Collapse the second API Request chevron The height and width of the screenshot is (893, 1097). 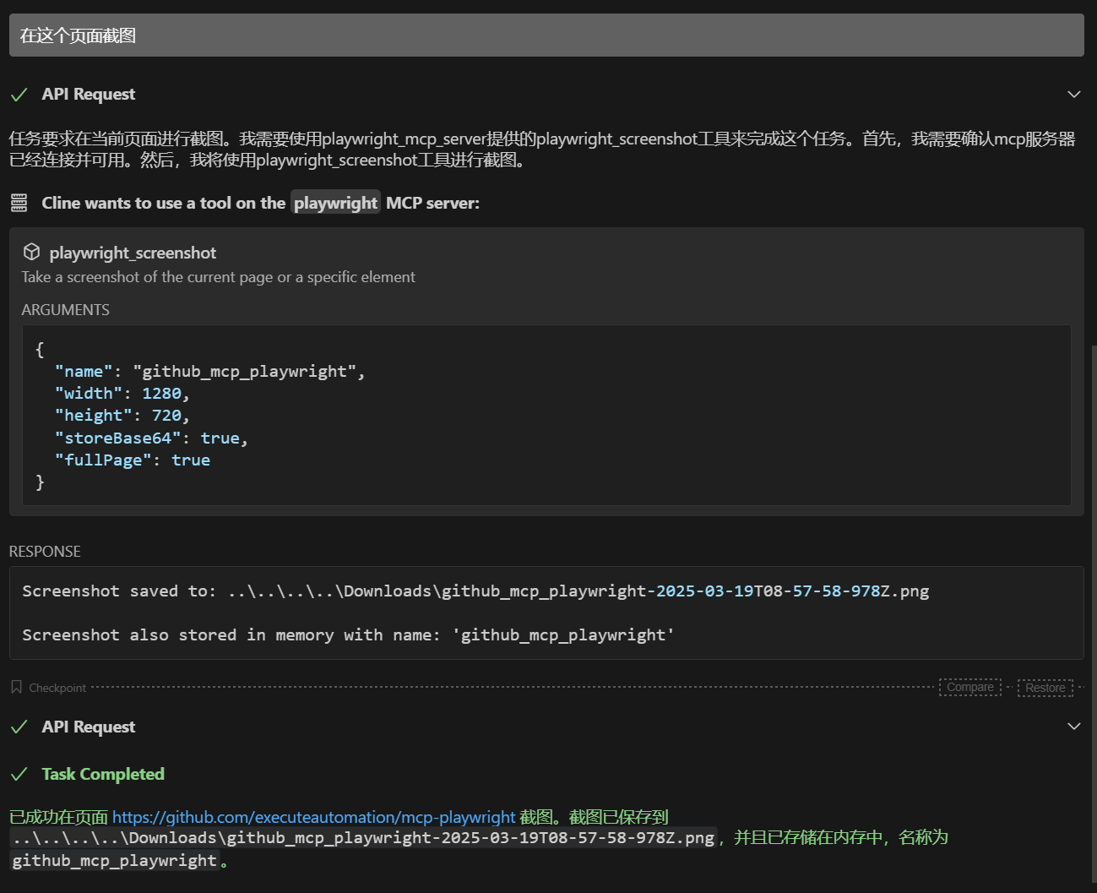pyautogui.click(x=1073, y=727)
